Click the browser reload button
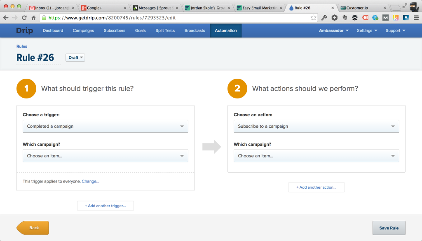This screenshot has width=422, height=241. point(24,18)
